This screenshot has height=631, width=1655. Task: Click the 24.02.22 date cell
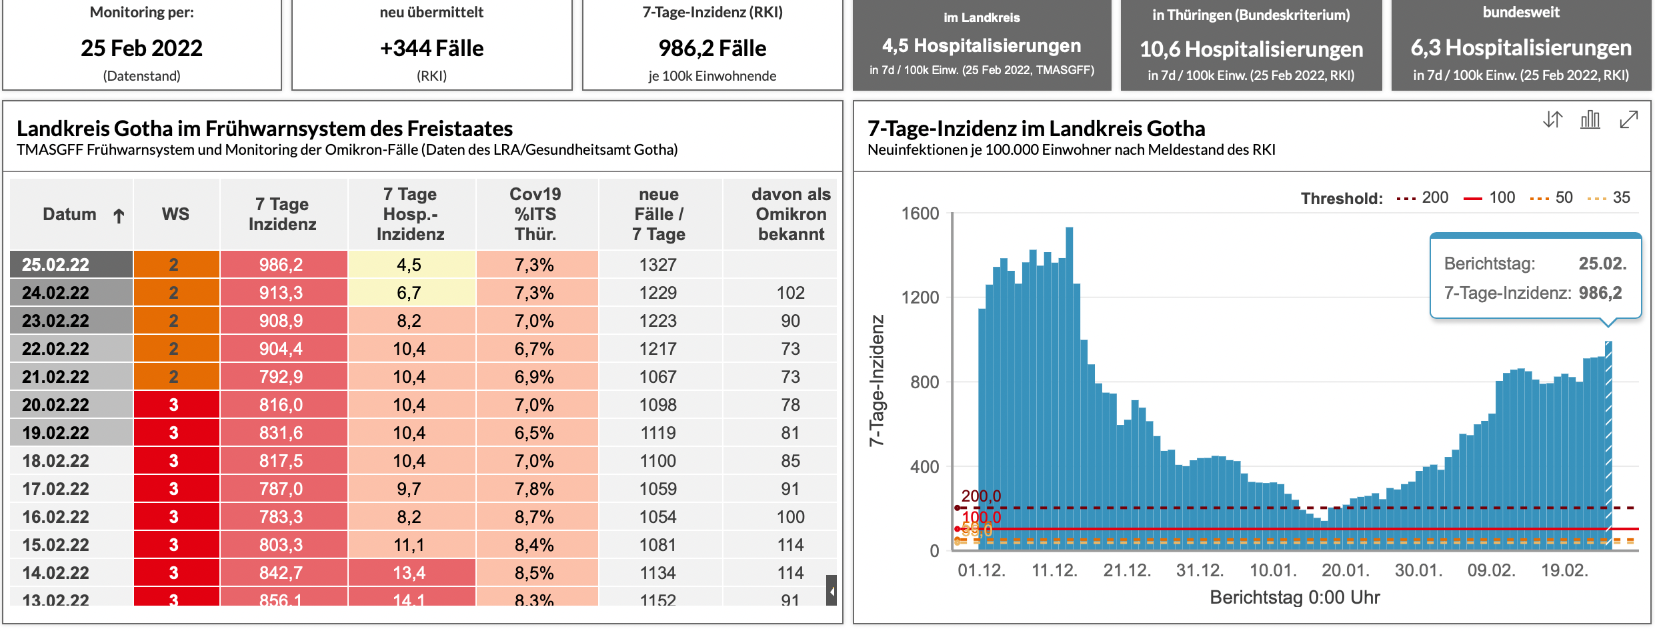tap(72, 292)
